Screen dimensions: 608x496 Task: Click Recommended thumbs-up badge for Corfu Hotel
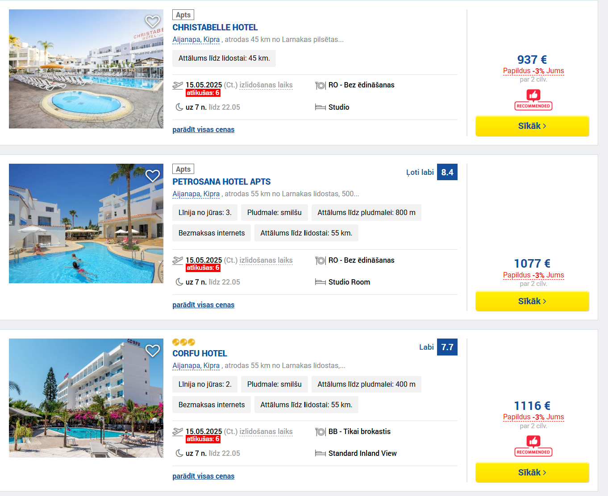pyautogui.click(x=533, y=446)
